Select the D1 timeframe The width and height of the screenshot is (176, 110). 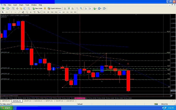68,12
